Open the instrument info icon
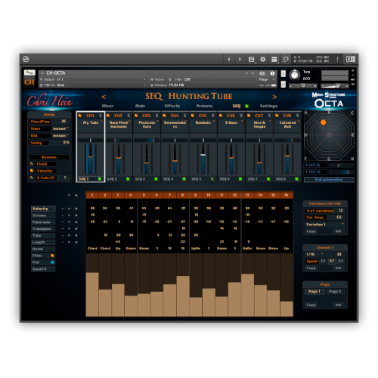The width and height of the screenshot is (378, 378). (x=272, y=73)
